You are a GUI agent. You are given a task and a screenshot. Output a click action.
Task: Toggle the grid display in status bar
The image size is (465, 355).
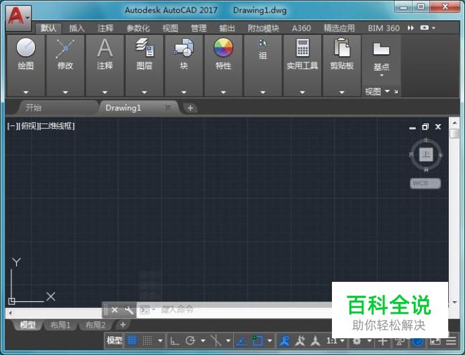pos(132,341)
